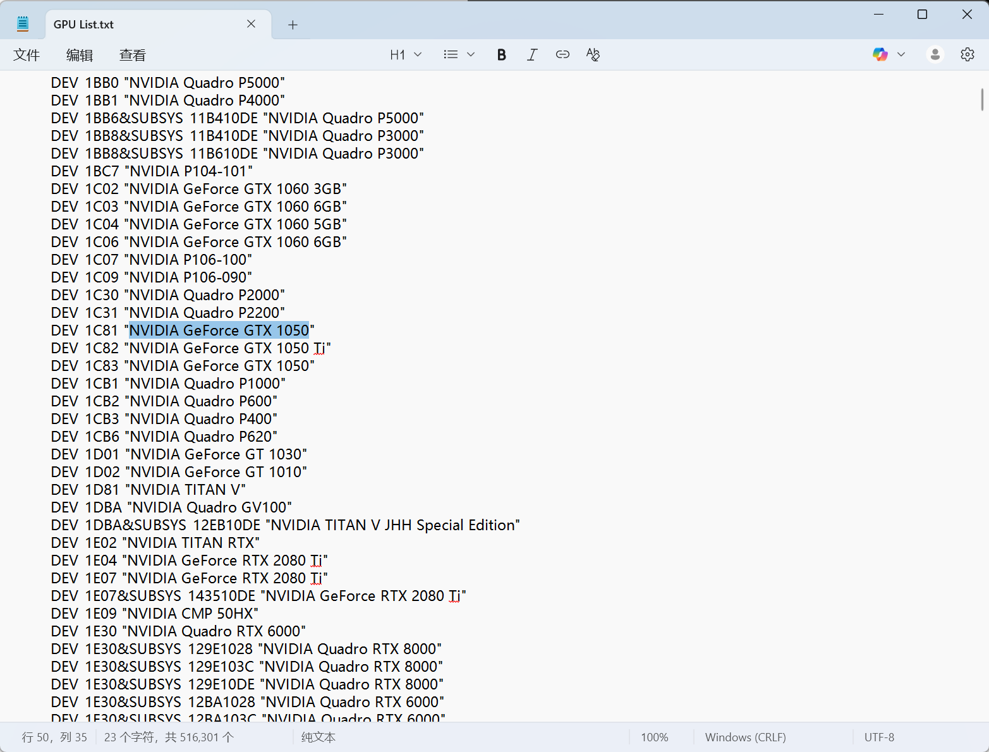The height and width of the screenshot is (752, 989).
Task: Open Notepad settings gear
Action: [x=967, y=55]
